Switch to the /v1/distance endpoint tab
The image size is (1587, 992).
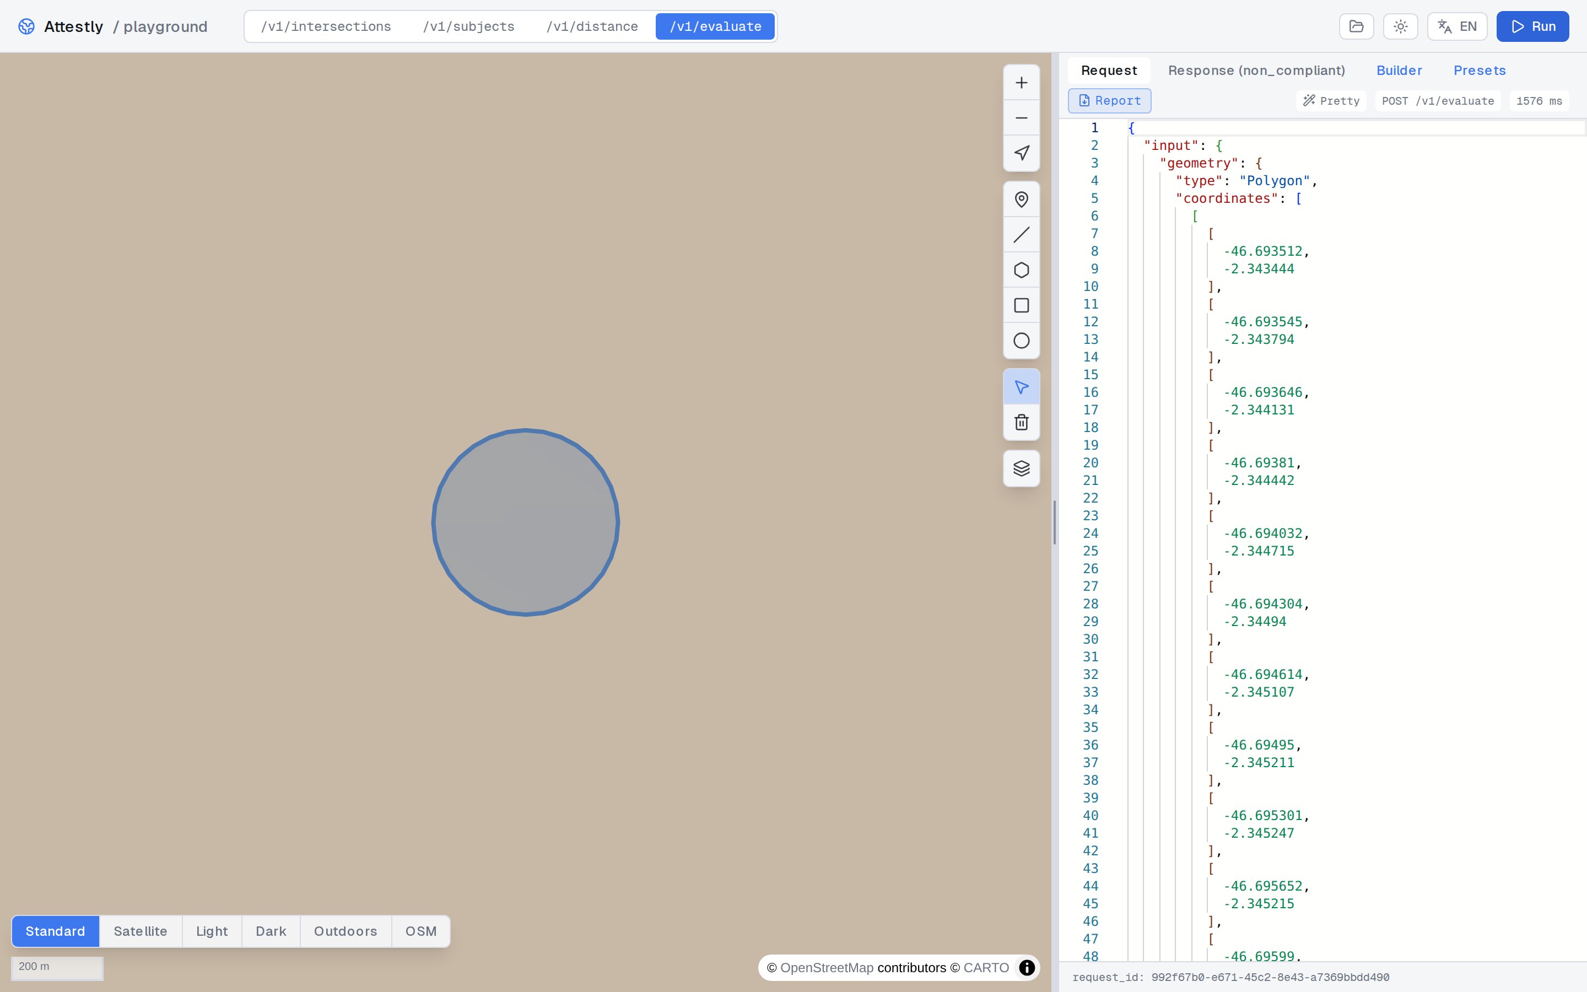591,26
